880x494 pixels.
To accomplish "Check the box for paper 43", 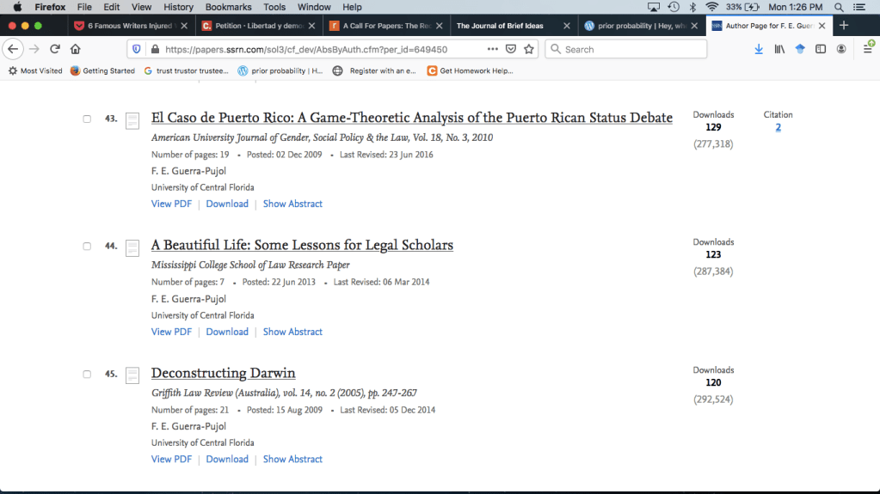I will coord(87,119).
